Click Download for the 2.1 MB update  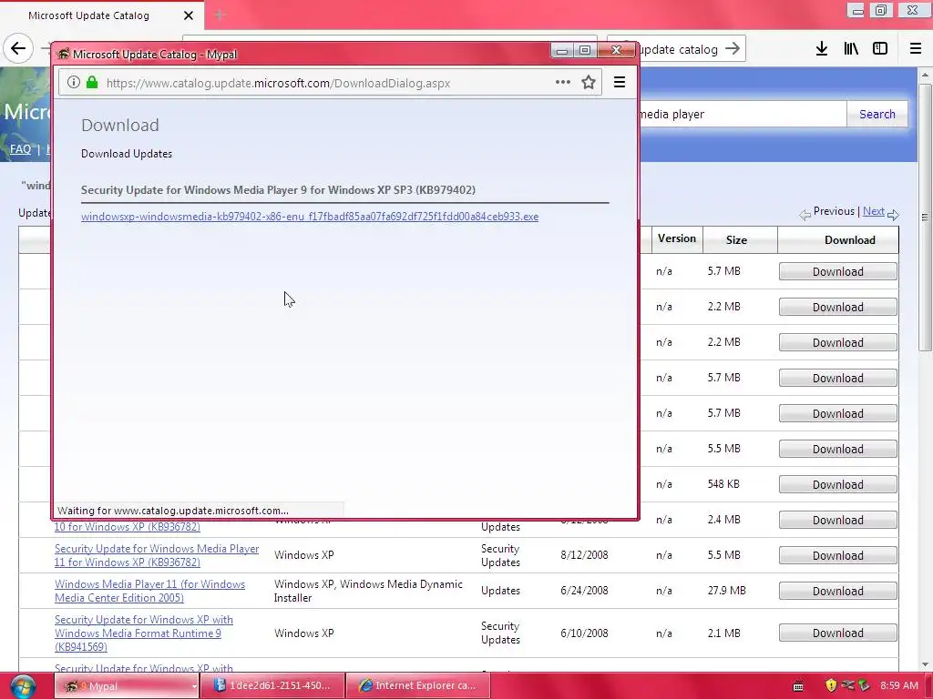pos(838,633)
